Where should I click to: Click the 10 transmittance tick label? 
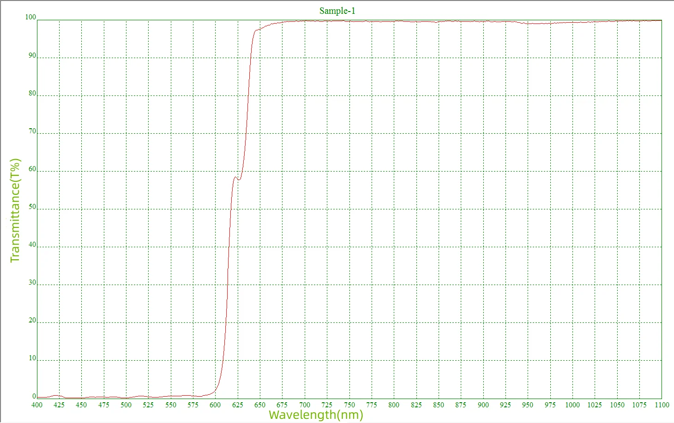[32, 358]
